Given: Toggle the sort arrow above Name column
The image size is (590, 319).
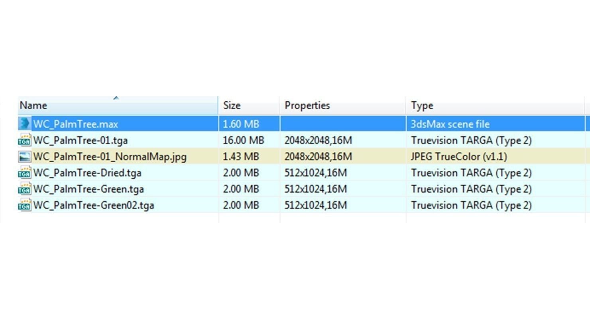Looking at the screenshot, I should pos(116,98).
